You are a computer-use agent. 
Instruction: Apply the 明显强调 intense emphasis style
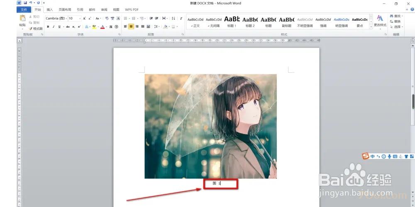click(342, 22)
